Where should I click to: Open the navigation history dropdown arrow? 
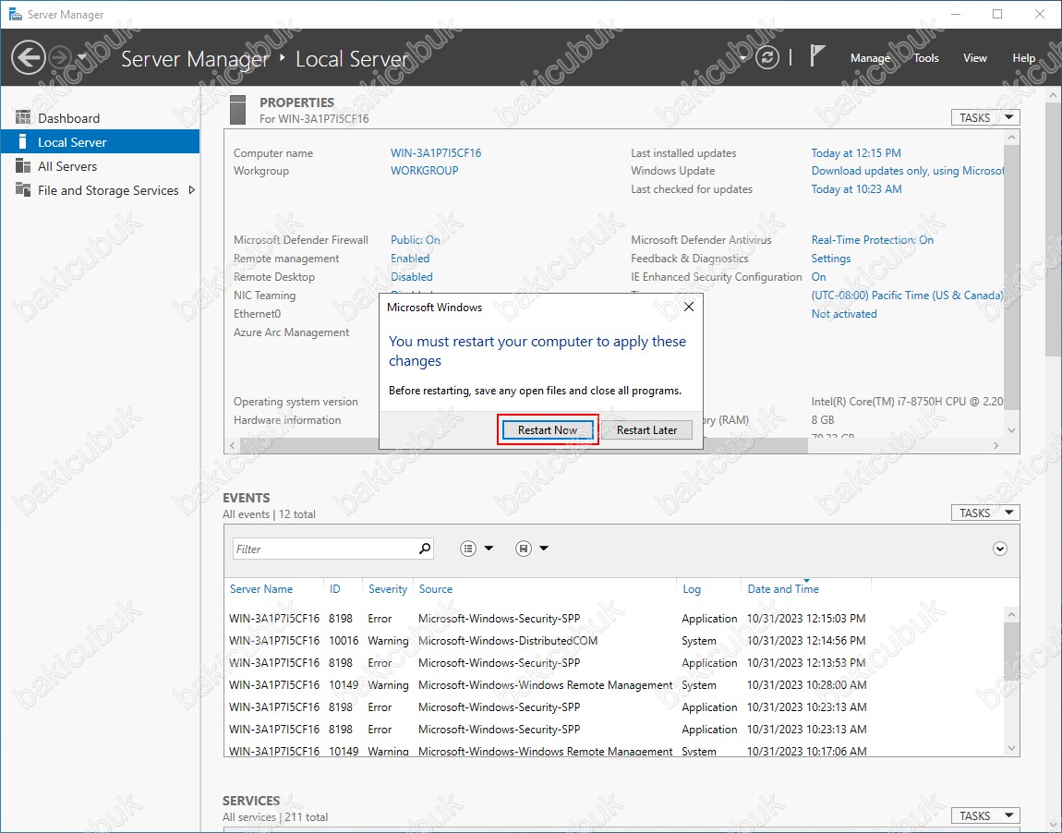(x=82, y=57)
